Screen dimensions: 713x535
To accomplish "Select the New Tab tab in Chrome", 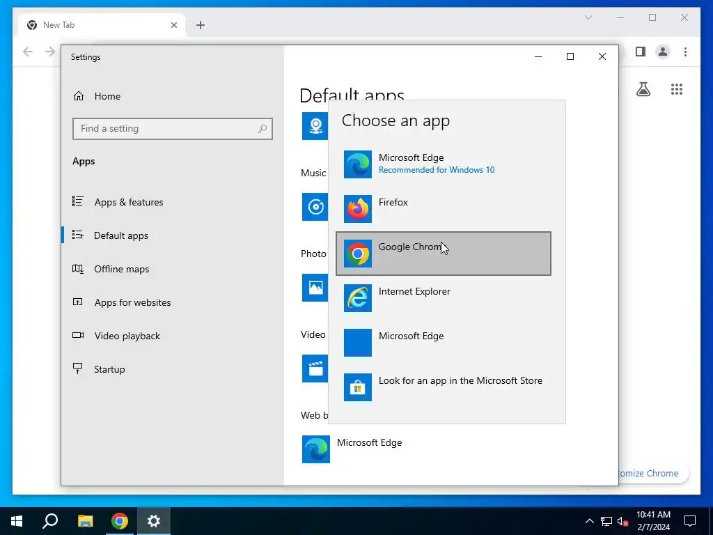I will 102,25.
